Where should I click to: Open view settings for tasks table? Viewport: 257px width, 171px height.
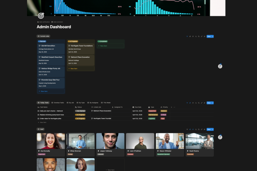tap(204, 103)
